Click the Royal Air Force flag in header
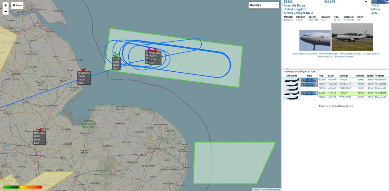Viewport: 389px width, 191px height. pos(380,2)
